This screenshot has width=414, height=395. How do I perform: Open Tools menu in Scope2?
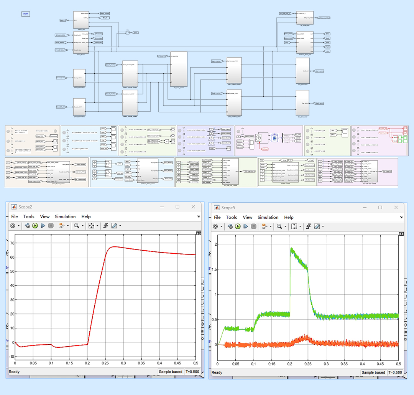coord(29,217)
